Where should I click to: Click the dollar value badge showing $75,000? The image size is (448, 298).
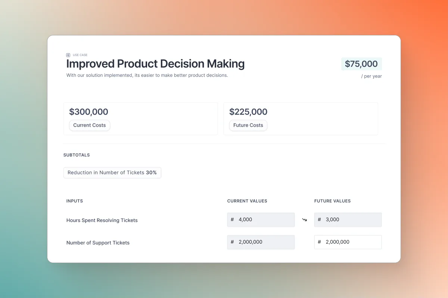[x=361, y=64]
